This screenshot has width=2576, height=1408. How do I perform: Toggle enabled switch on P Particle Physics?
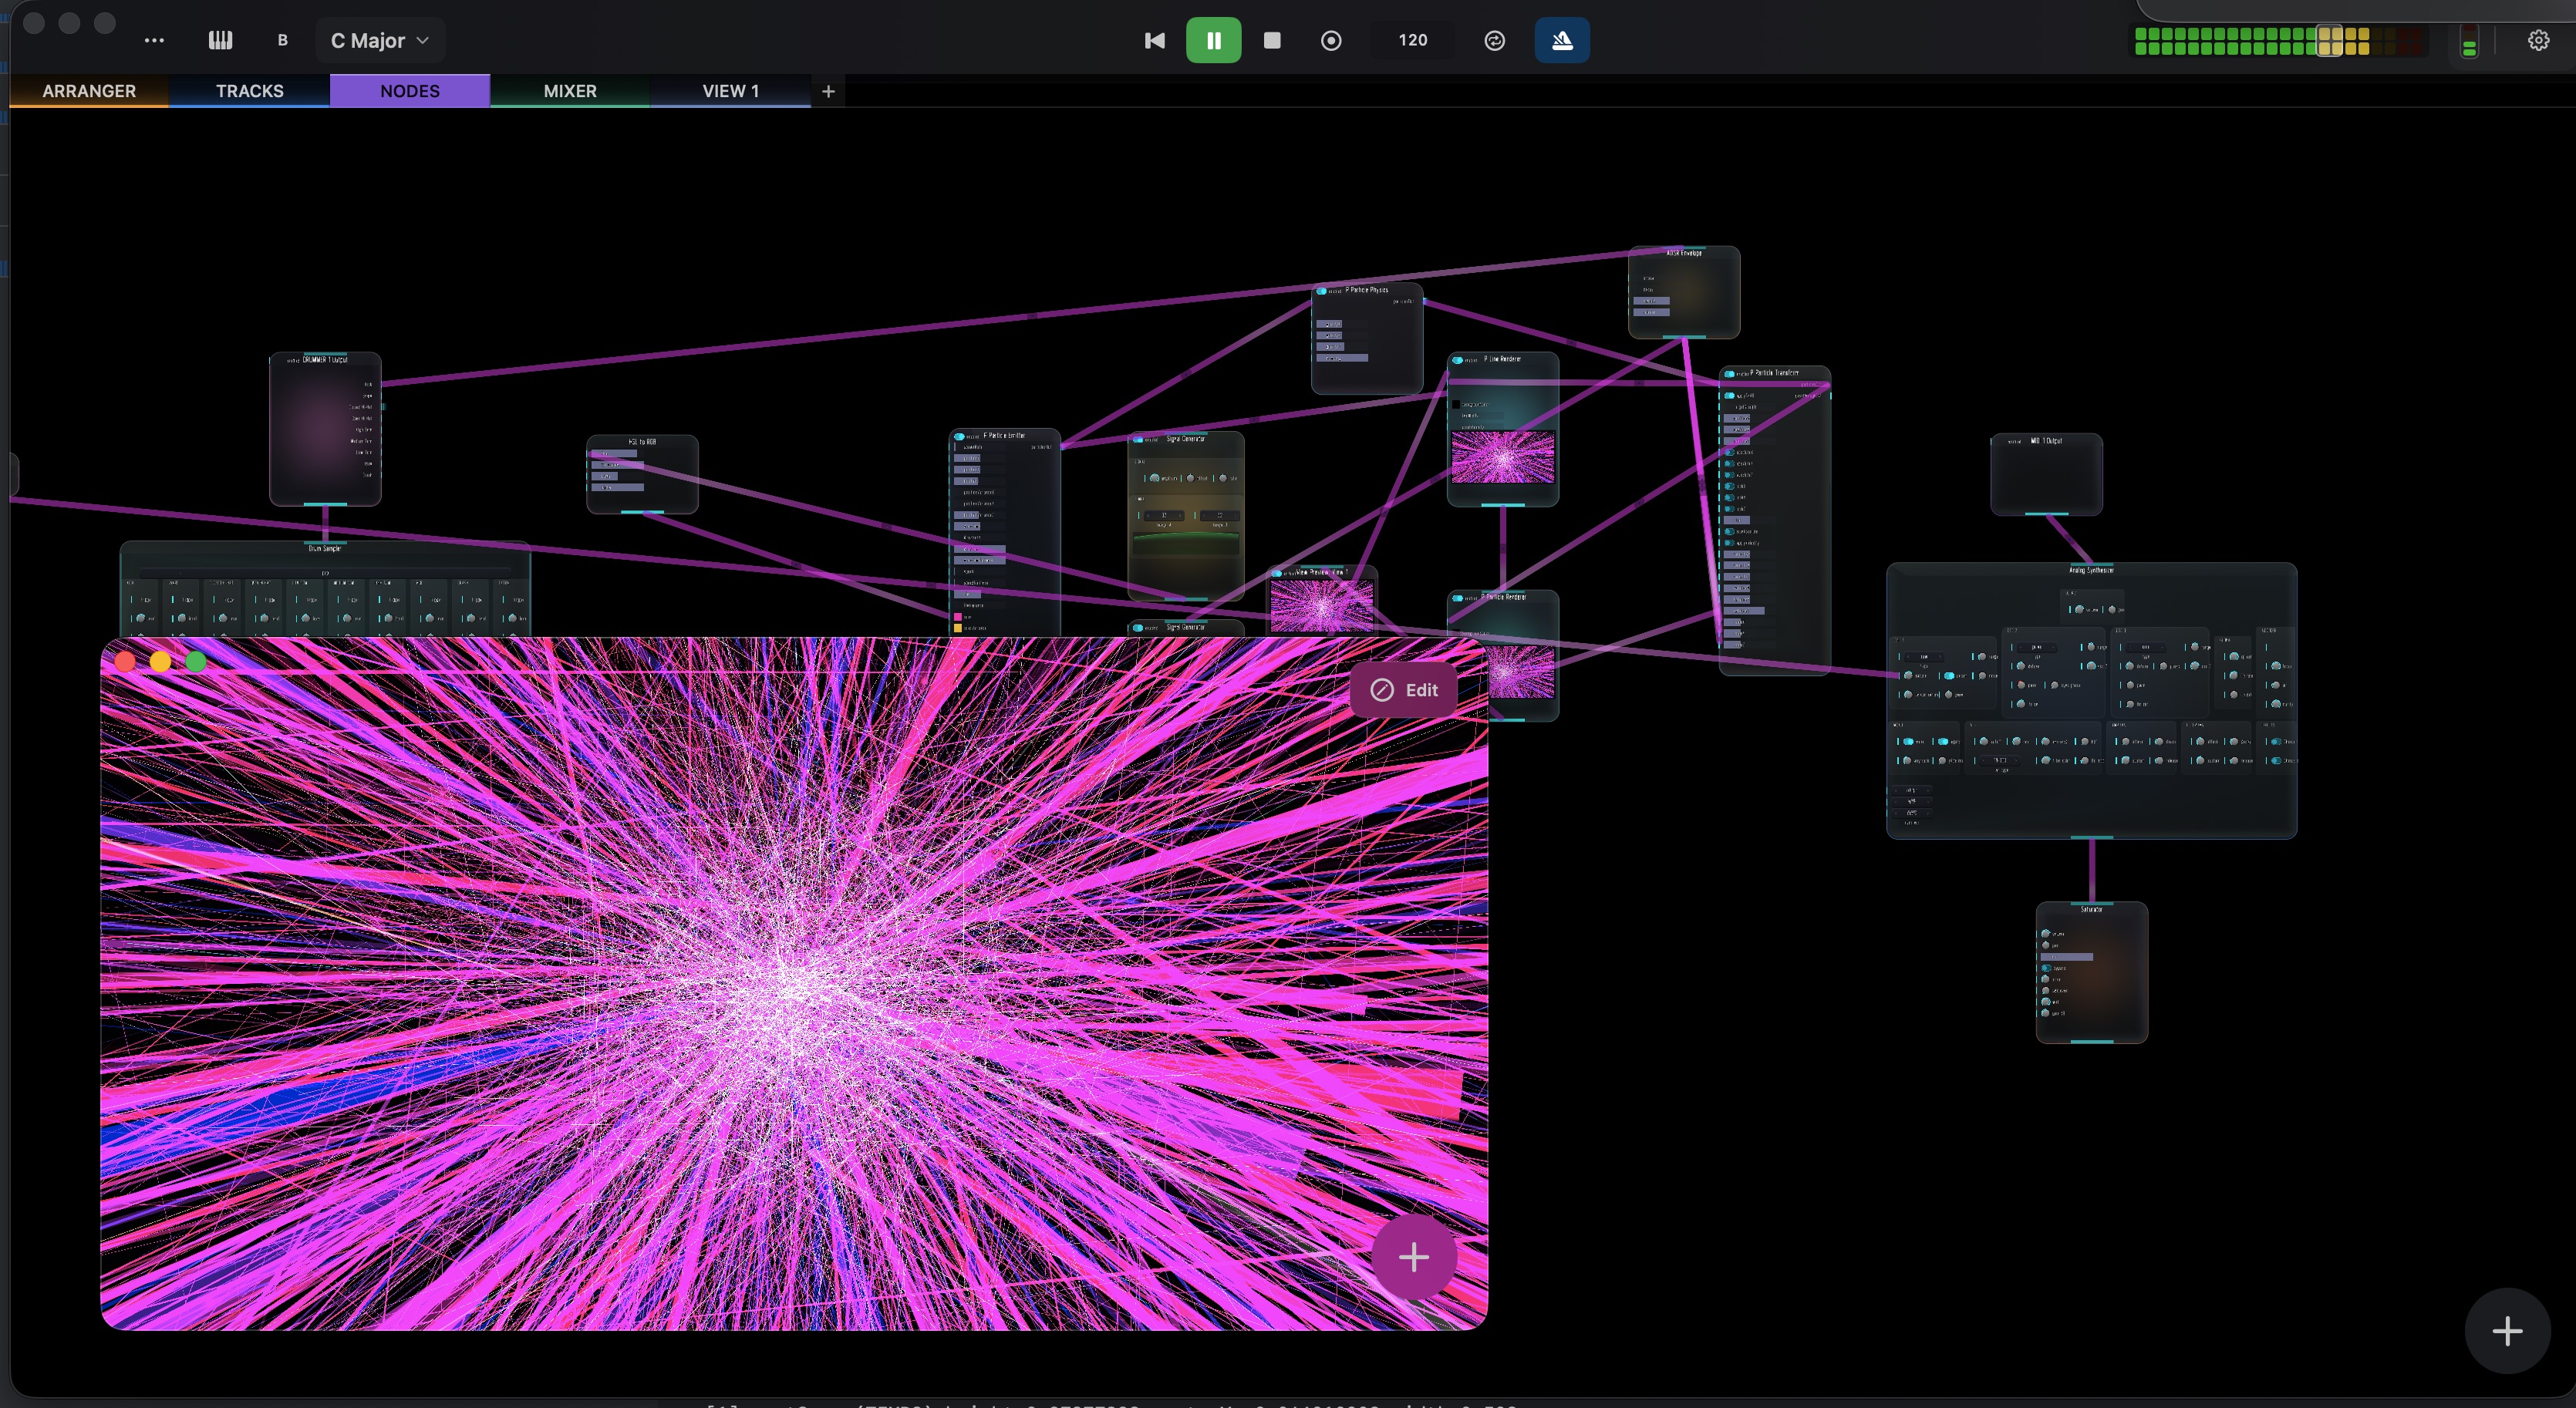pyautogui.click(x=1322, y=291)
